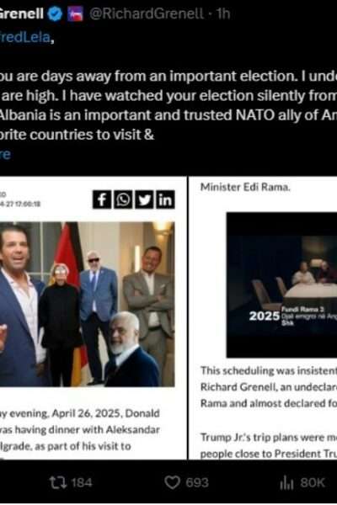Open the left article image with German flag
The width and height of the screenshot is (337, 505).
[x=88, y=304]
